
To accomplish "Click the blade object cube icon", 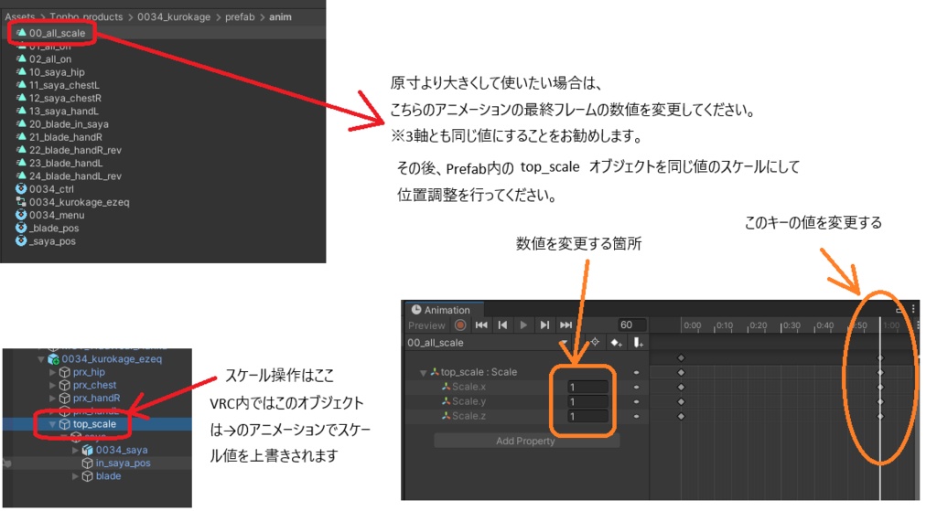I will [87, 476].
